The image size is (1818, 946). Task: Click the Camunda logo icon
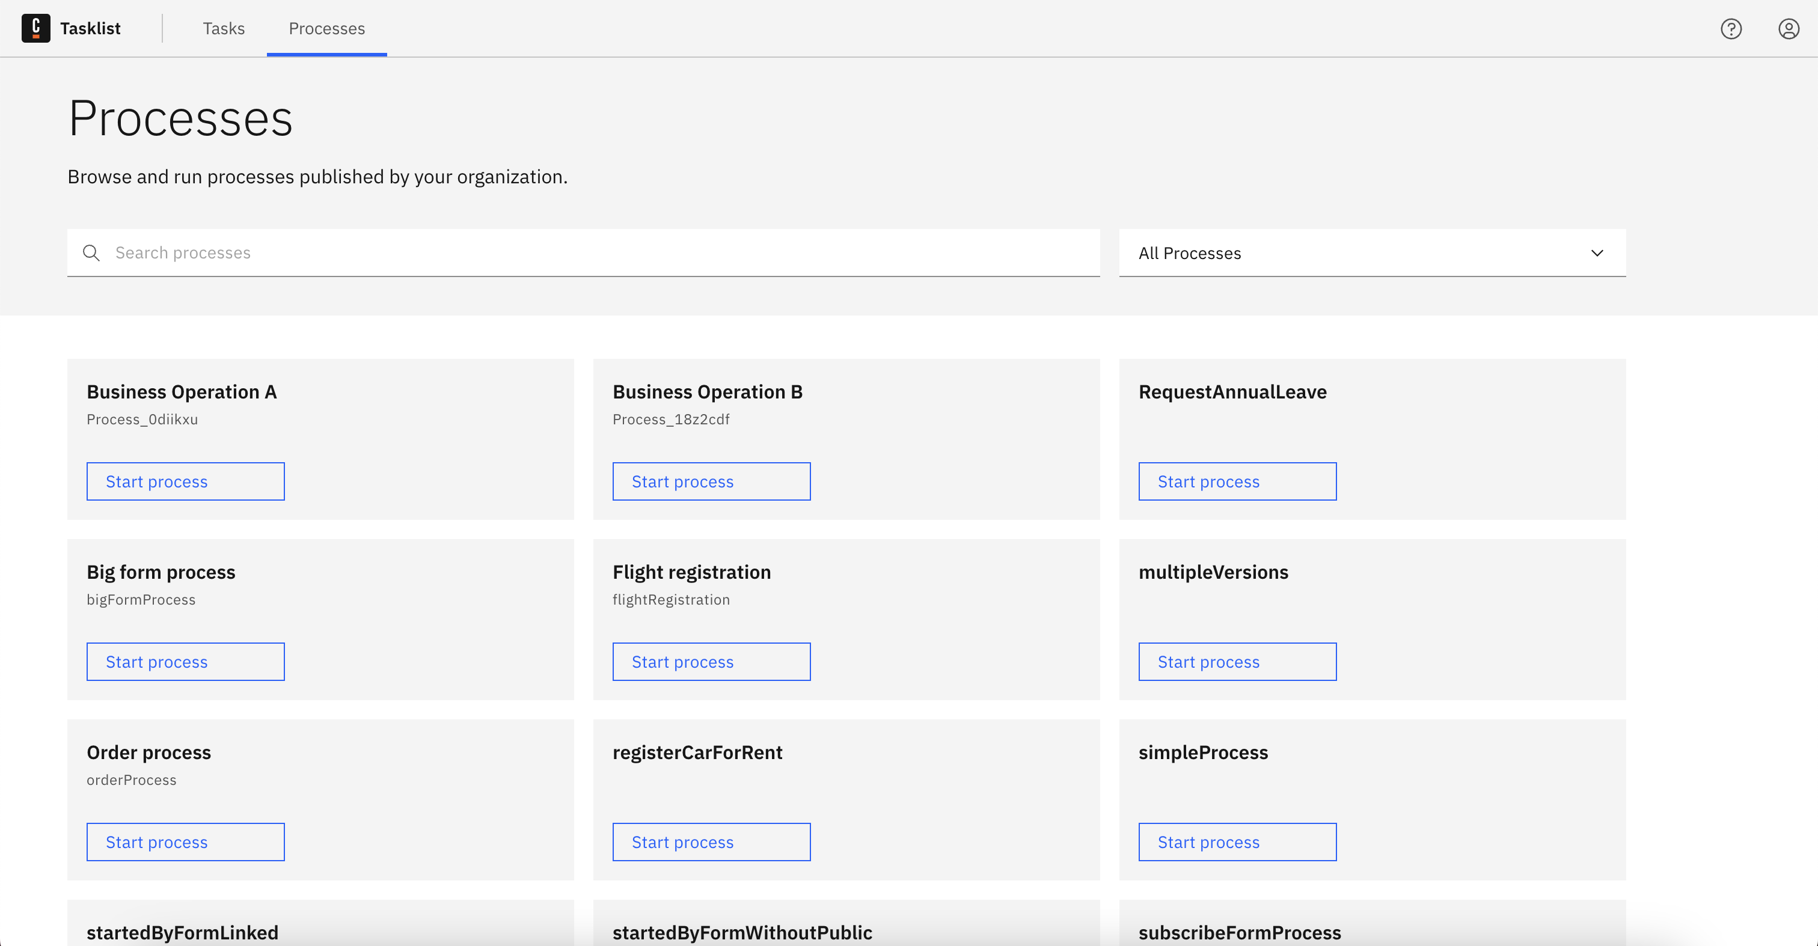pos(36,28)
